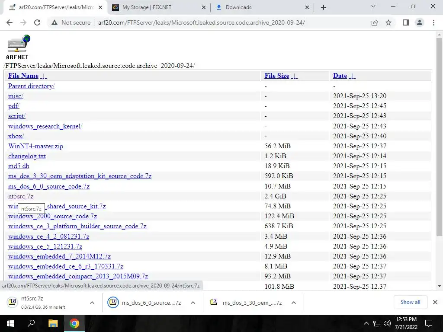Click the Chrome taskbar icon
Screen dimensions: 443x332
74,323
